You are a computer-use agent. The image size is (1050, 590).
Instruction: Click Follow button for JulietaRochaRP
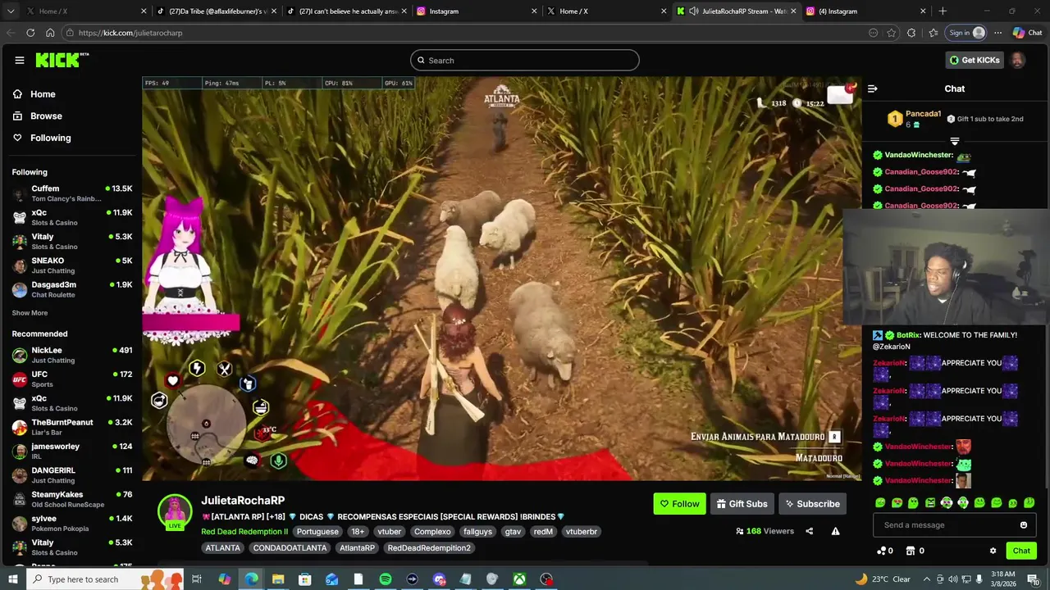click(x=680, y=504)
